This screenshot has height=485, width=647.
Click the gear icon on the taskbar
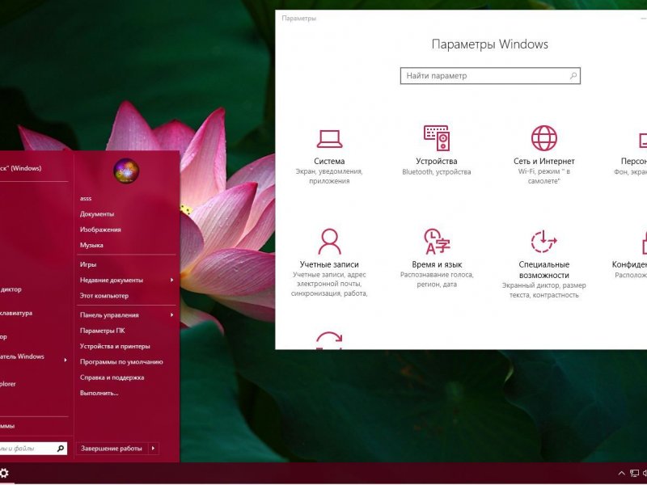coord(4,474)
